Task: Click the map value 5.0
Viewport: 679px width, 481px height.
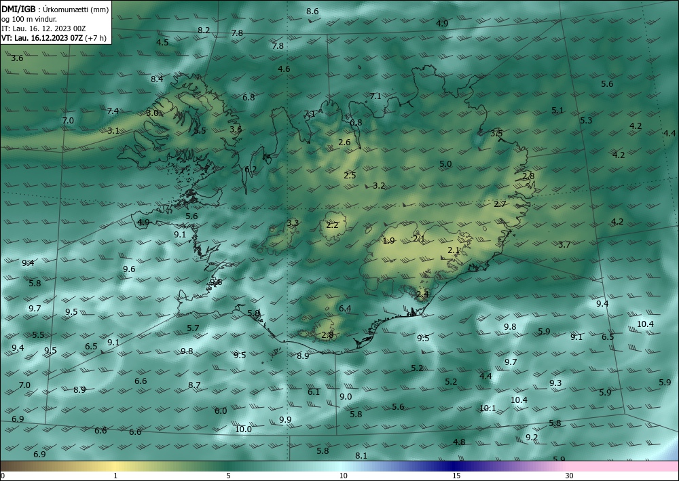Action: (445, 164)
